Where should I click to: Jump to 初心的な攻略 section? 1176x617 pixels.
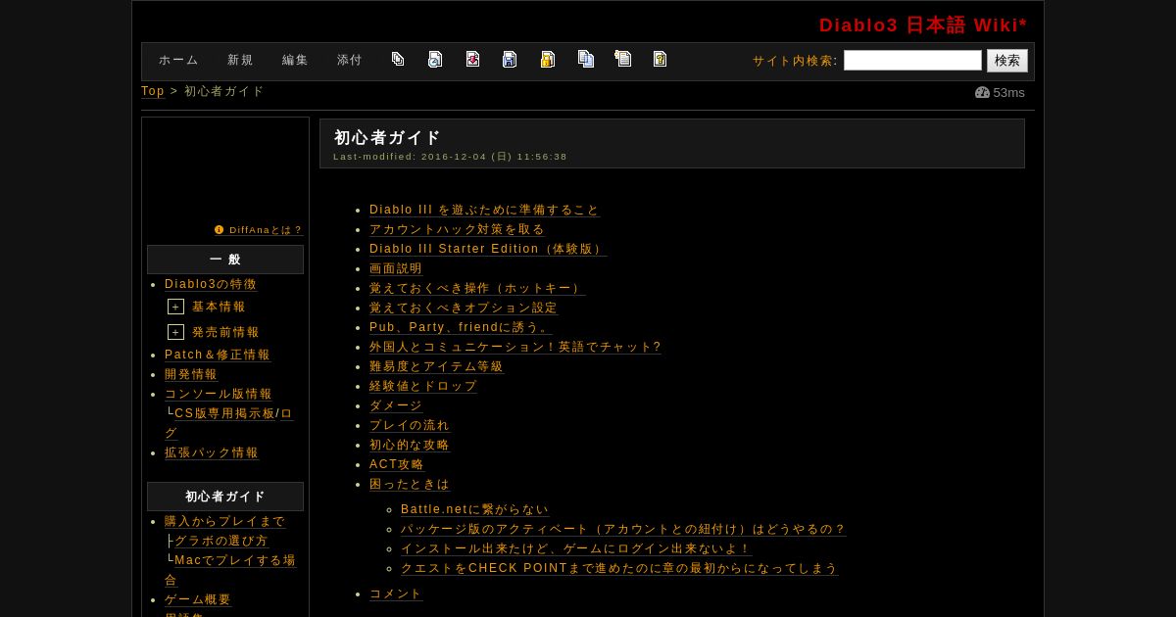coord(410,445)
